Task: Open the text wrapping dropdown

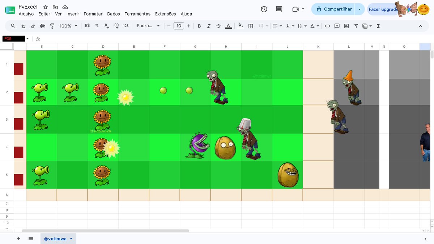Action: [x=302, y=26]
